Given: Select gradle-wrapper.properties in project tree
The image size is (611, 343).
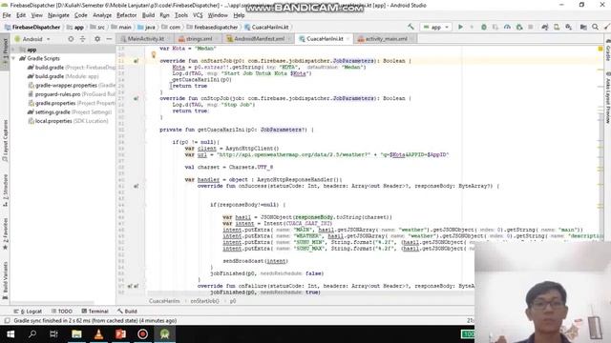Looking at the screenshot, I should (72, 85).
